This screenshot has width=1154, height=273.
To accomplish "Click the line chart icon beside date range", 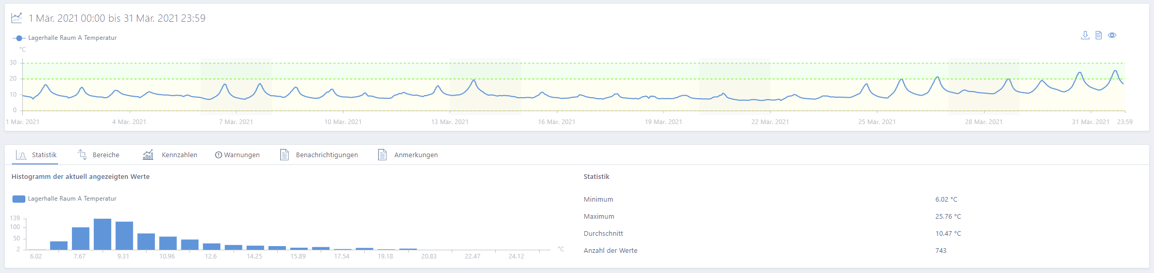I will pos(17,18).
